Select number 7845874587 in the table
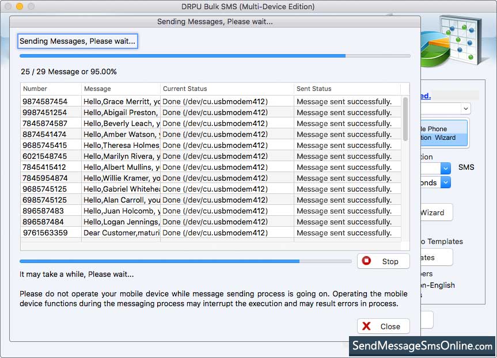This screenshot has width=497, height=358. pos(45,123)
